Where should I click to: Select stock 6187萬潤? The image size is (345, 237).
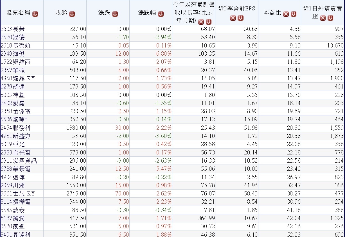point(12,218)
